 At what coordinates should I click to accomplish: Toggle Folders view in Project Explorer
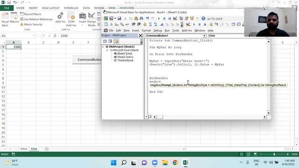click(x=116, y=41)
